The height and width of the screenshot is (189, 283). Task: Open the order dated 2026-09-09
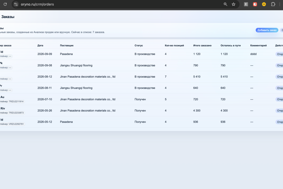click(280, 54)
